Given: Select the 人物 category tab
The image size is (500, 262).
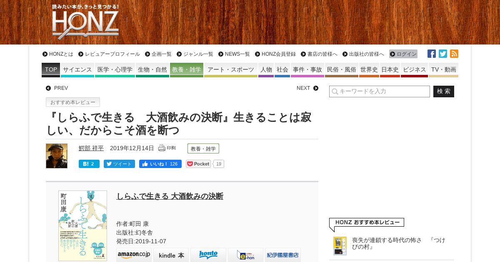Looking at the screenshot, I should [x=266, y=70].
